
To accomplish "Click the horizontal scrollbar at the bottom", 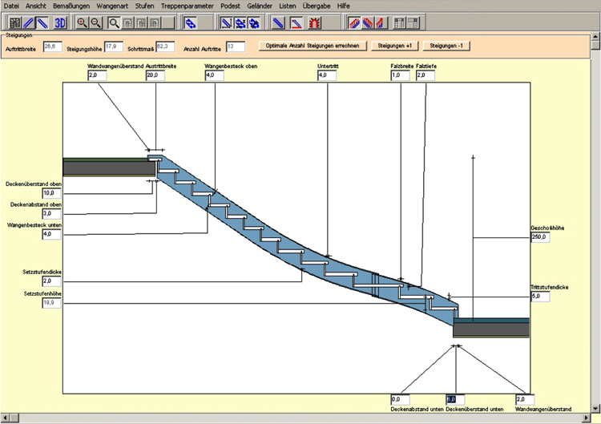I will pos(288,418).
